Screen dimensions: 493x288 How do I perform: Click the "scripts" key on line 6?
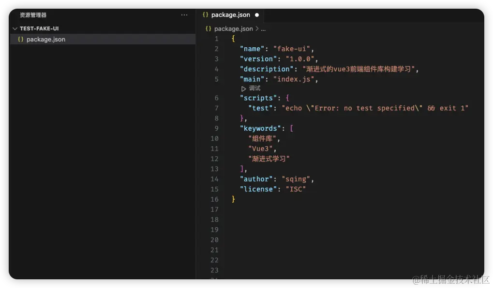point(258,98)
